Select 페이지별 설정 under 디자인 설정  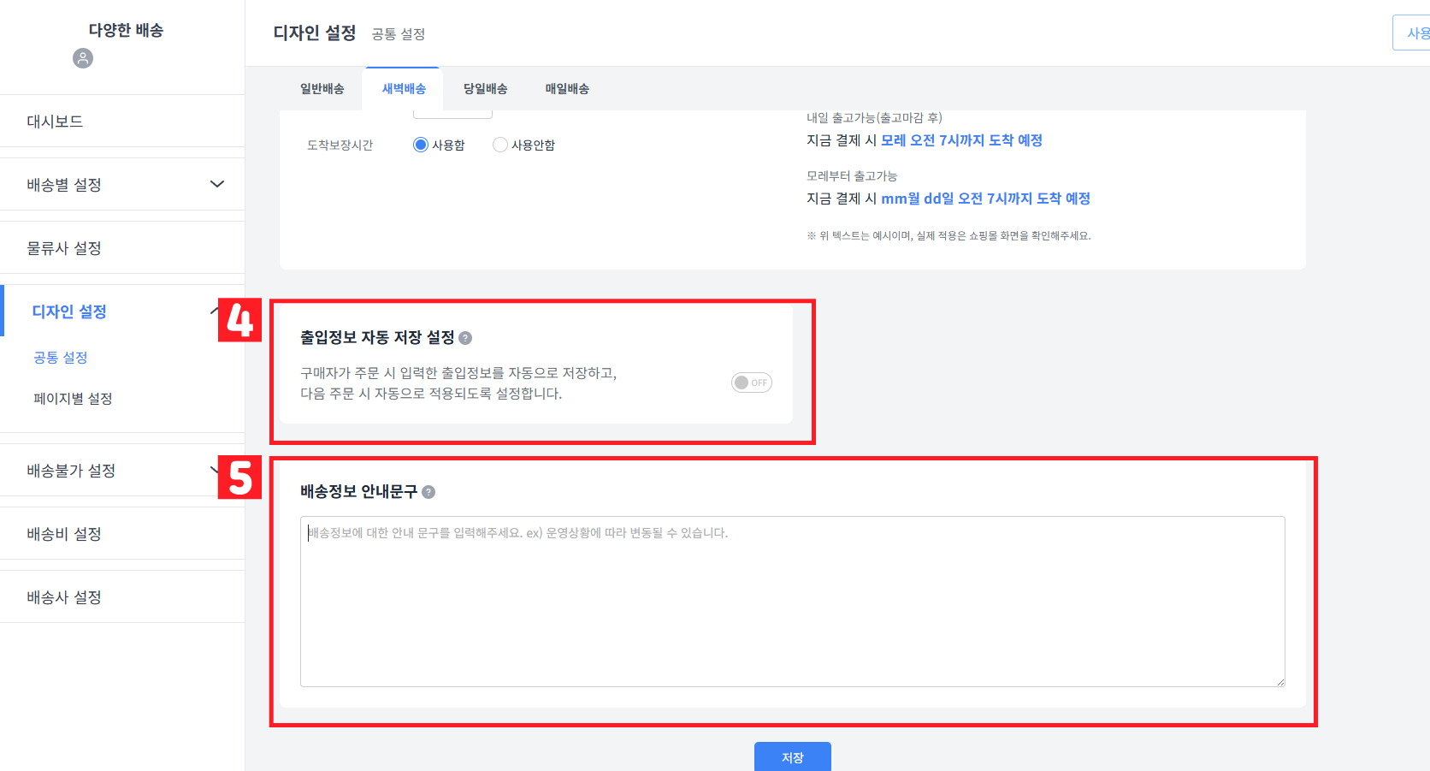(74, 398)
